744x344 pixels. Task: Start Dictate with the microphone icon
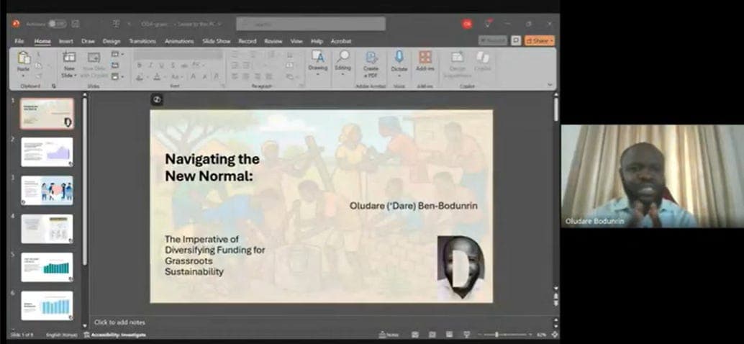coord(399,57)
